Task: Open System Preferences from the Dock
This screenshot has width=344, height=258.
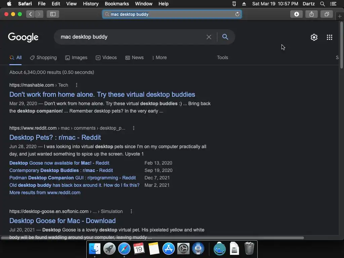Action: [183, 249]
